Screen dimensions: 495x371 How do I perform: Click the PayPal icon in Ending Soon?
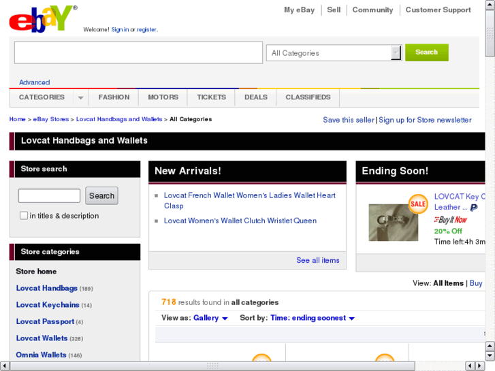click(473, 208)
